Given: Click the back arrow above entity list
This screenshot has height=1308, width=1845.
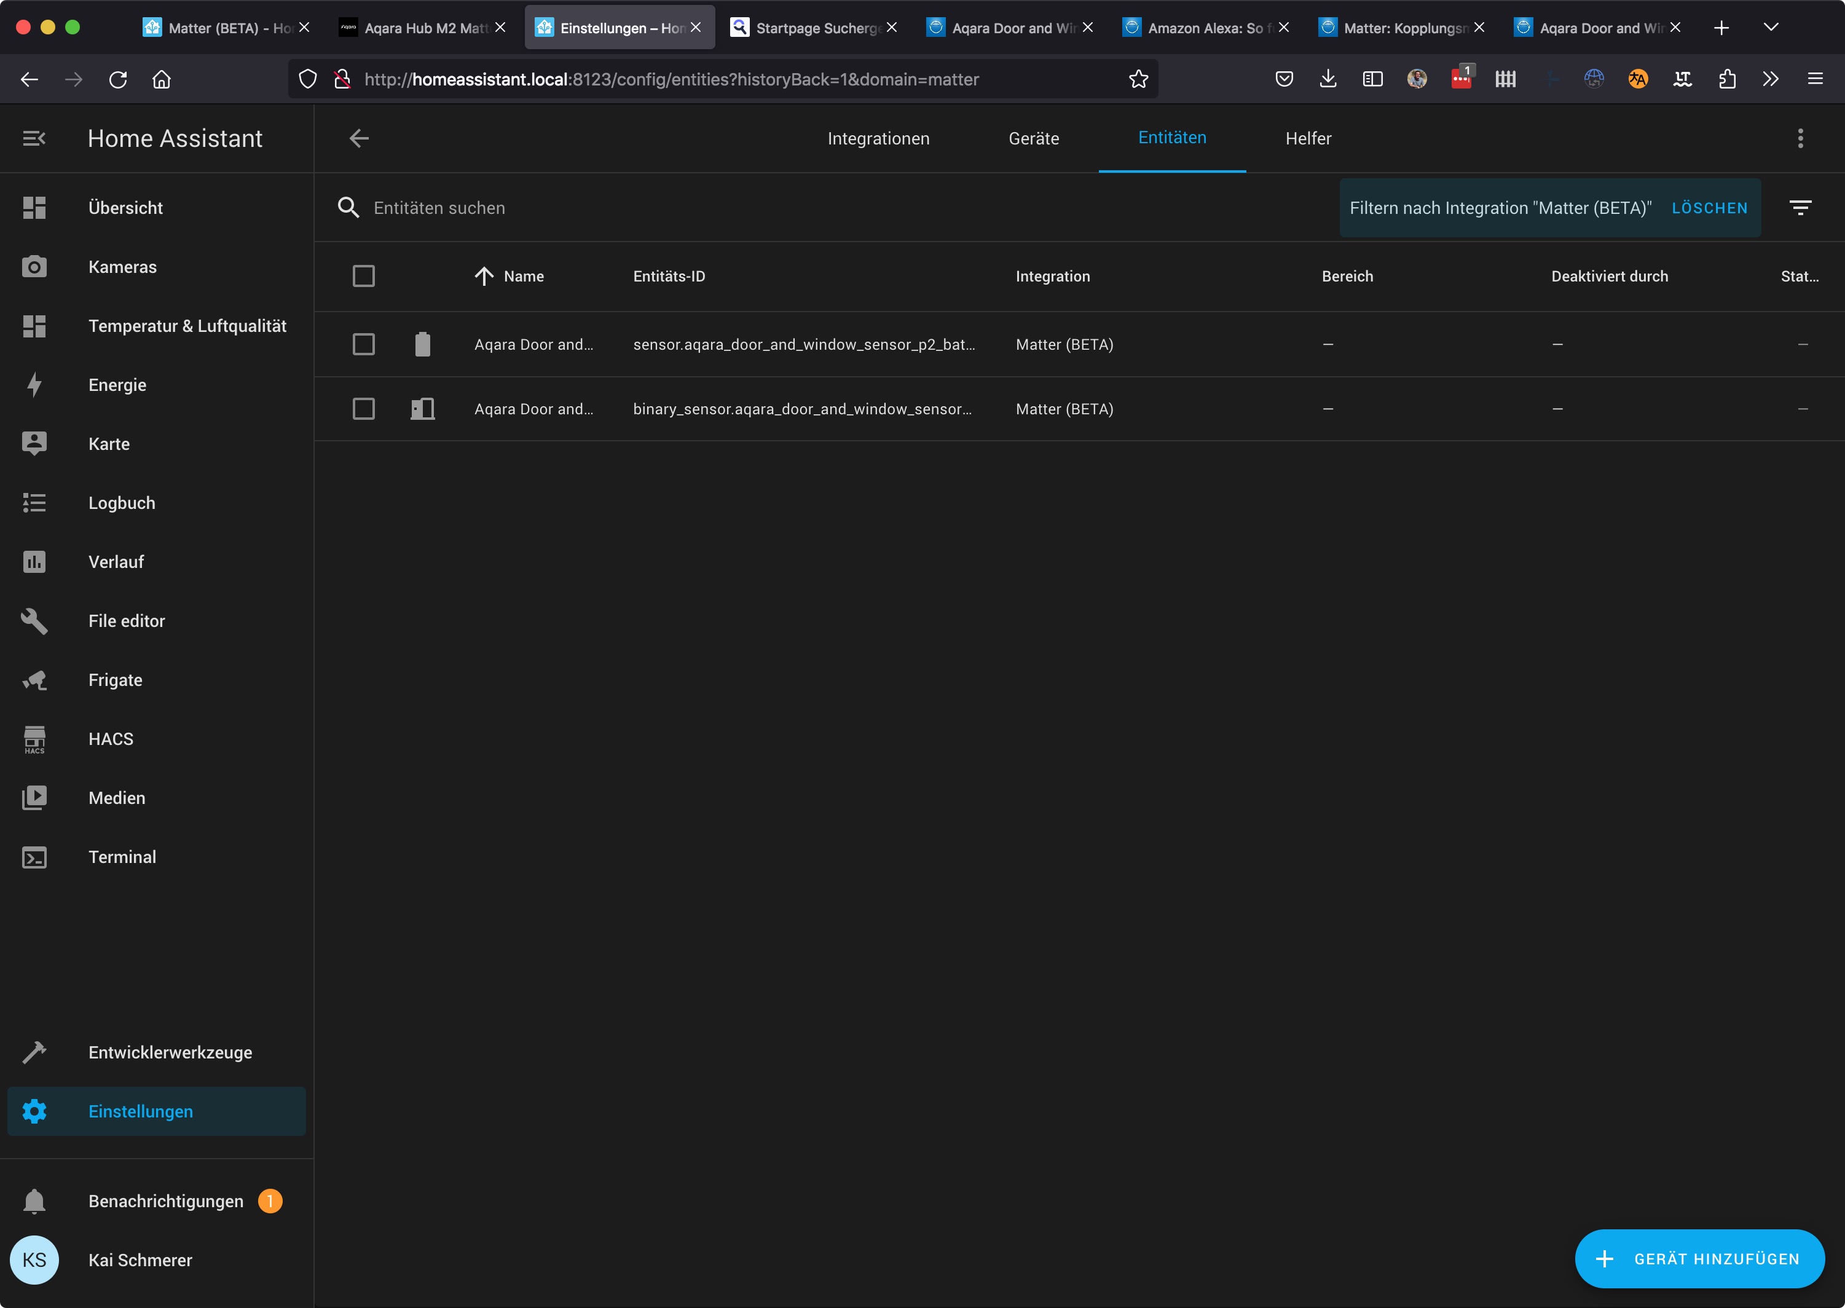Looking at the screenshot, I should click(x=359, y=138).
